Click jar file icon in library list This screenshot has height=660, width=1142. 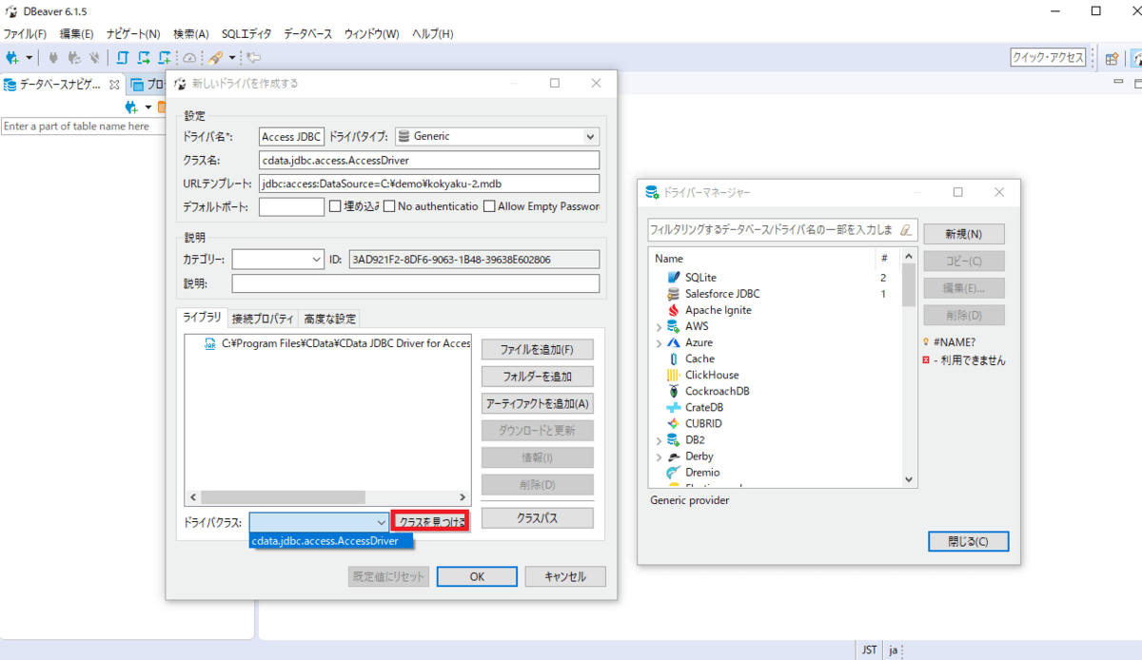[x=210, y=343]
